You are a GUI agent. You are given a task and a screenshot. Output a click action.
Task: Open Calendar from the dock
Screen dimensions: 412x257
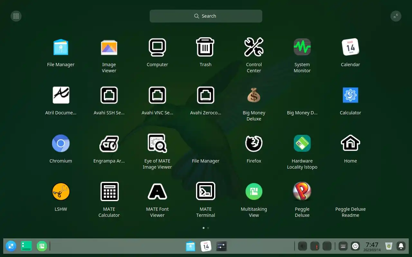[206, 246]
